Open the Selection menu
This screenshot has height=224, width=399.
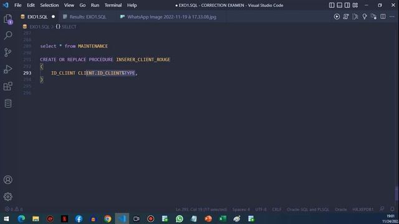49,5
